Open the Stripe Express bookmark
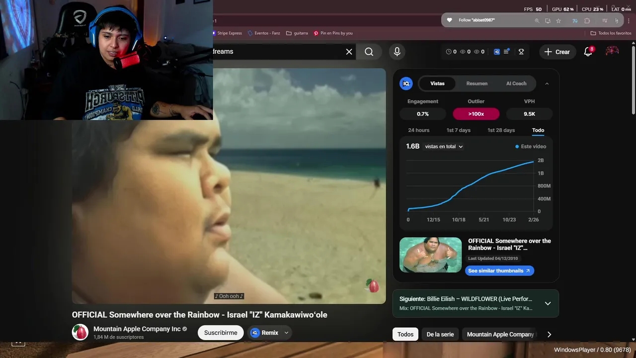 (x=227, y=33)
